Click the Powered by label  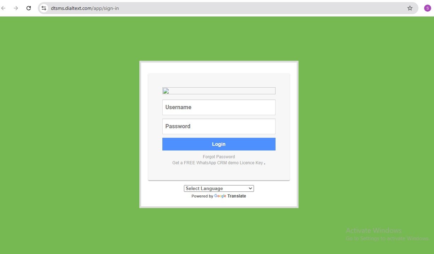pos(202,196)
